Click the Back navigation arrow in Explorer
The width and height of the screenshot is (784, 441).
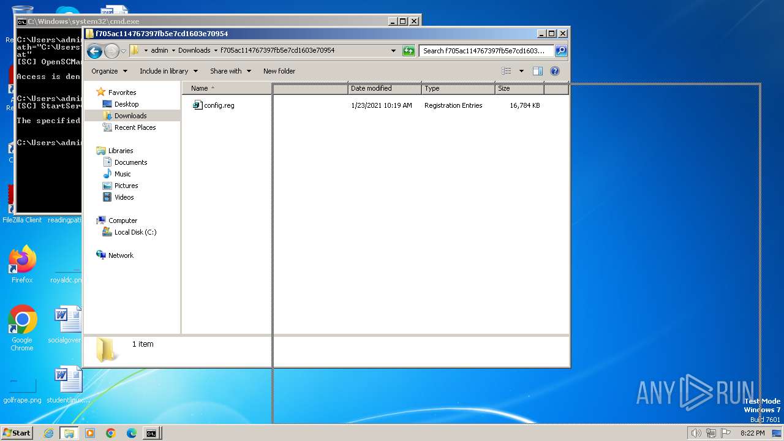pyautogui.click(x=94, y=51)
